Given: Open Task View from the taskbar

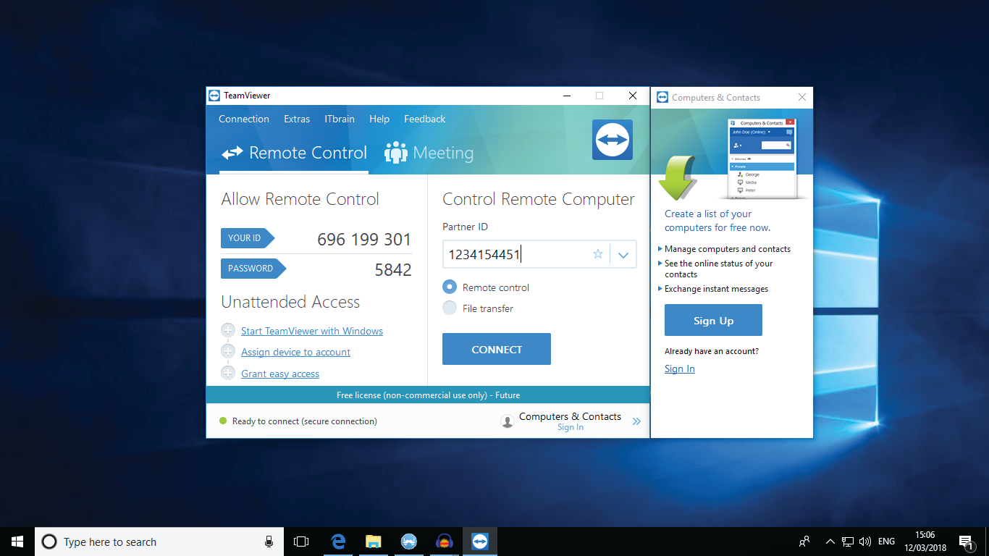Looking at the screenshot, I should point(301,542).
